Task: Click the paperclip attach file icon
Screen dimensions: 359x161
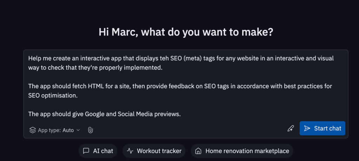Action: (90, 130)
